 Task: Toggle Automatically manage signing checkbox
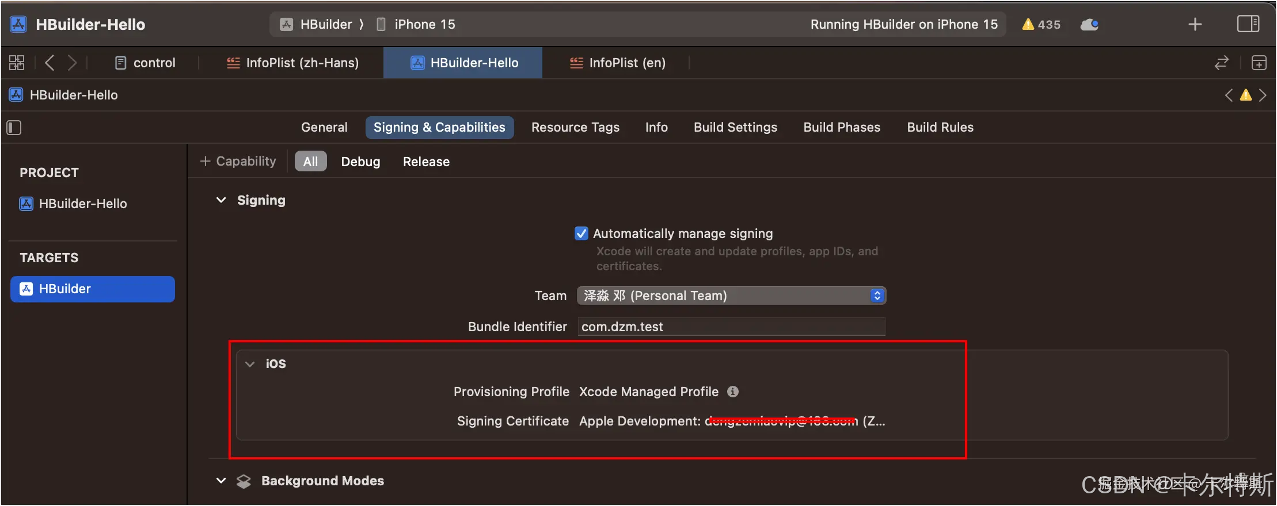(582, 233)
